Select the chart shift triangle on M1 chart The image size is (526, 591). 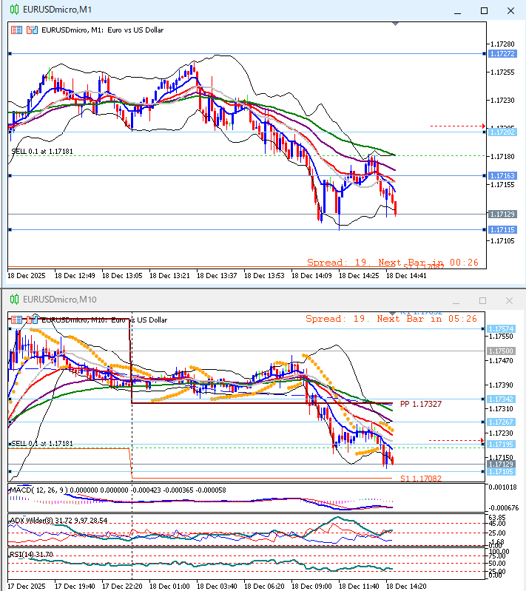[x=395, y=24]
